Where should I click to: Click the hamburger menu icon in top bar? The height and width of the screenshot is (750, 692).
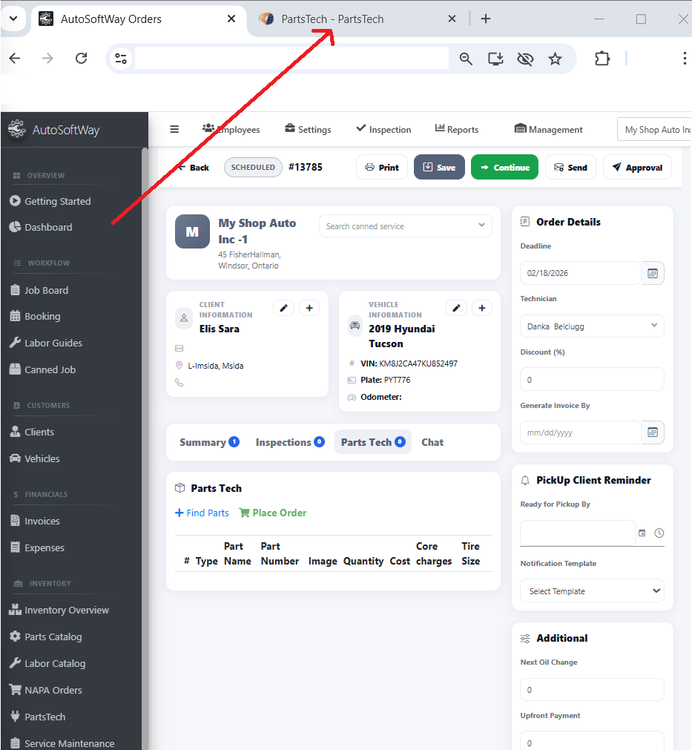pos(174,129)
